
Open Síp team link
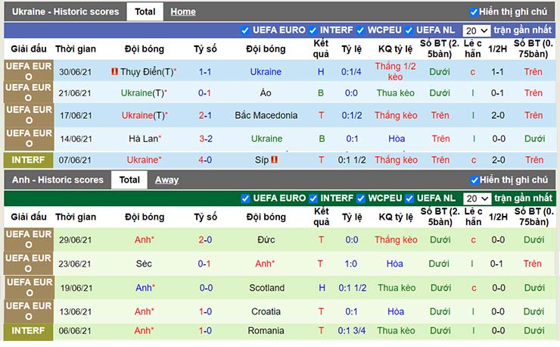[262, 160]
